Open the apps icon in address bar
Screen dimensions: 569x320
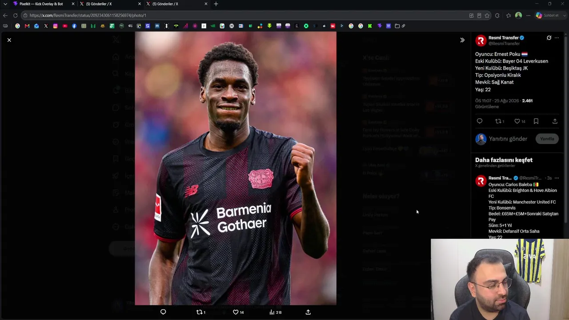coord(471,15)
